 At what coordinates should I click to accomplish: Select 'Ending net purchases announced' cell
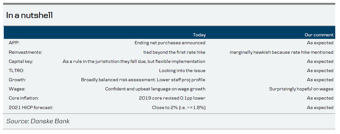pos(170,43)
